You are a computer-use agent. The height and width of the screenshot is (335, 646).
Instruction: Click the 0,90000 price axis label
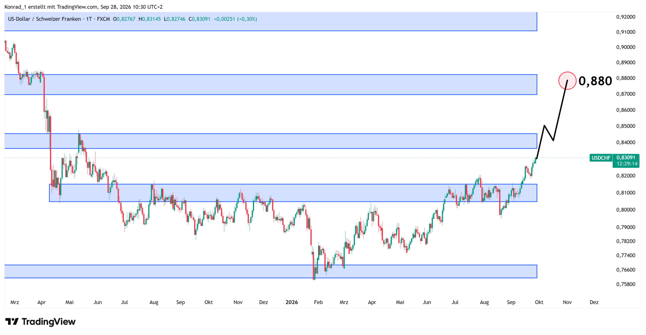tap(626, 47)
